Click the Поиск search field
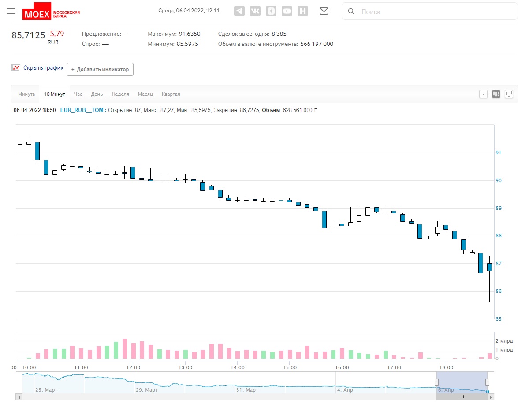This screenshot has width=529, height=404. pos(430,11)
